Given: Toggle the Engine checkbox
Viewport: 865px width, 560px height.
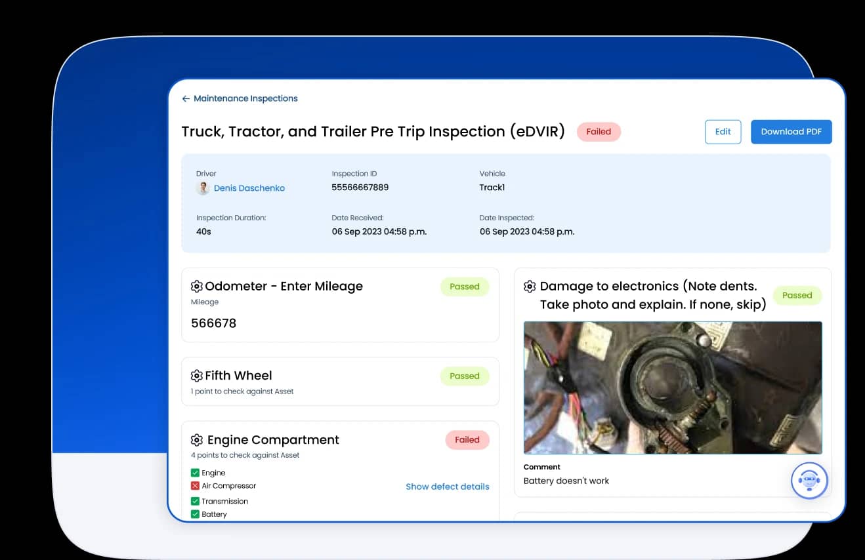Looking at the screenshot, I should [x=195, y=472].
